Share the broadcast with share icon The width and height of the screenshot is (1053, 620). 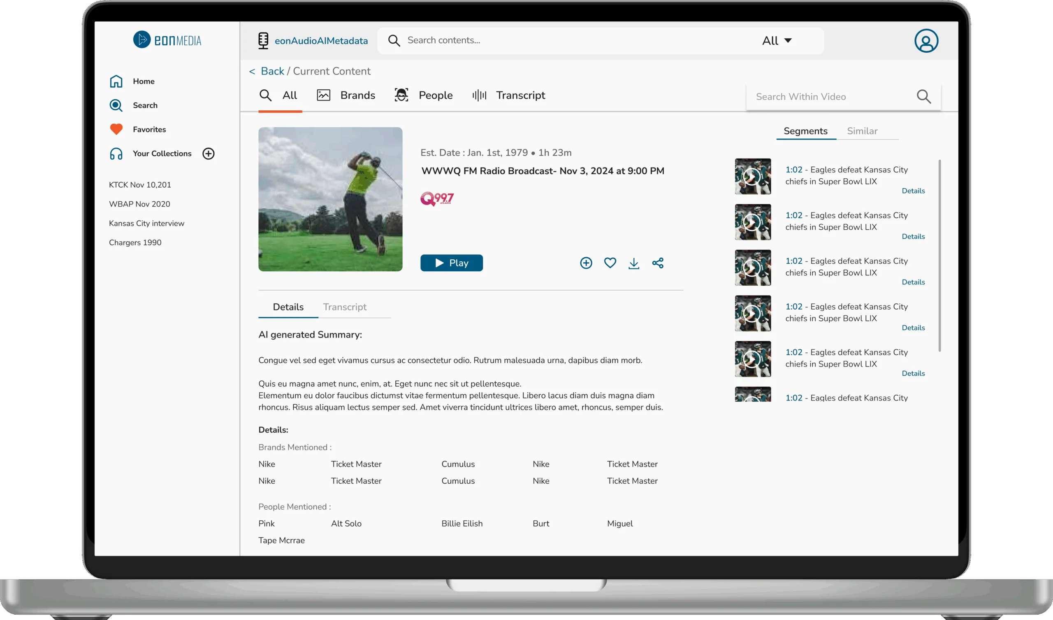658,263
